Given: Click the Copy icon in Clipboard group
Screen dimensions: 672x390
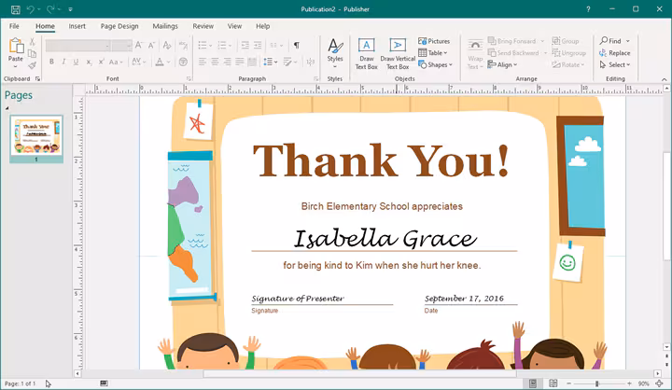Looking at the screenshot, I should pyautogui.click(x=32, y=53).
